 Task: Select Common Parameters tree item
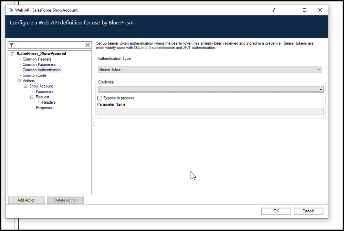click(39, 64)
